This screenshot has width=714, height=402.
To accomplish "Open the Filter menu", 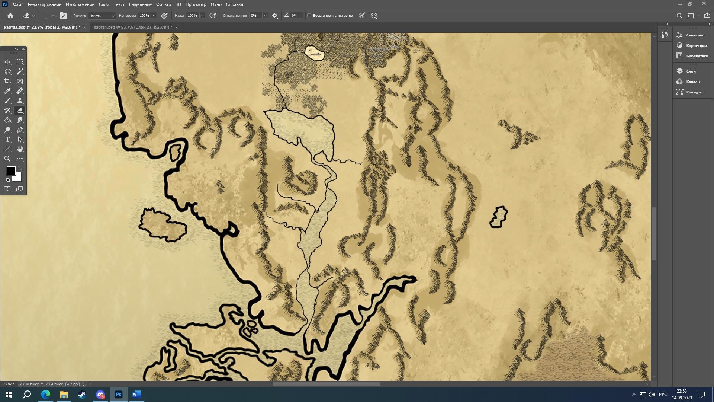I will click(163, 4).
